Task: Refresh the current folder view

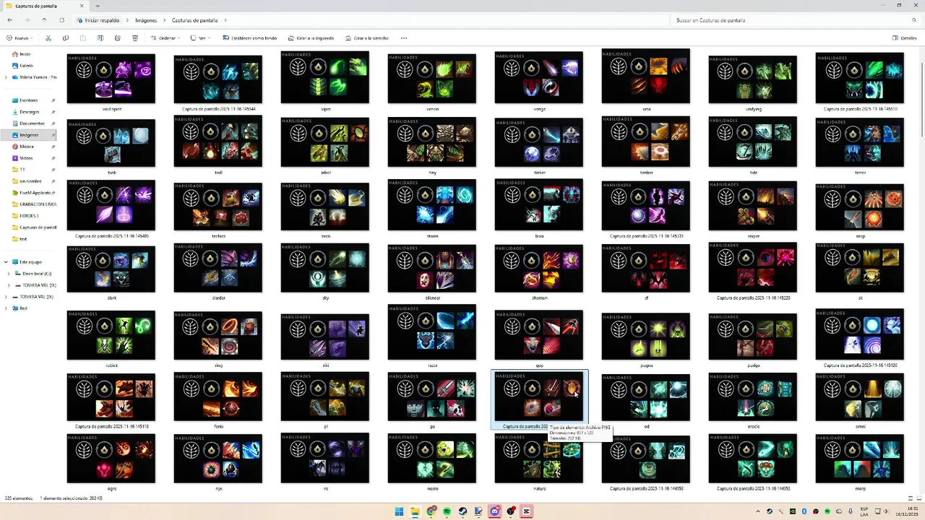Action: (61, 20)
